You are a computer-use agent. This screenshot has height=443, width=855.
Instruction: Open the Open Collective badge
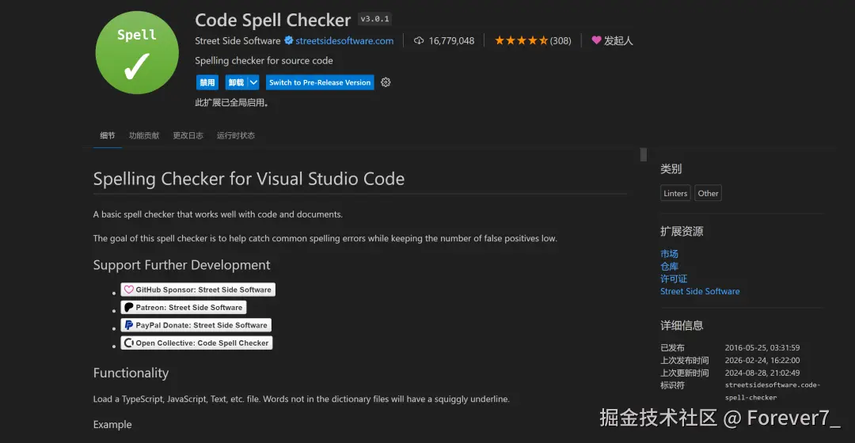coord(196,343)
